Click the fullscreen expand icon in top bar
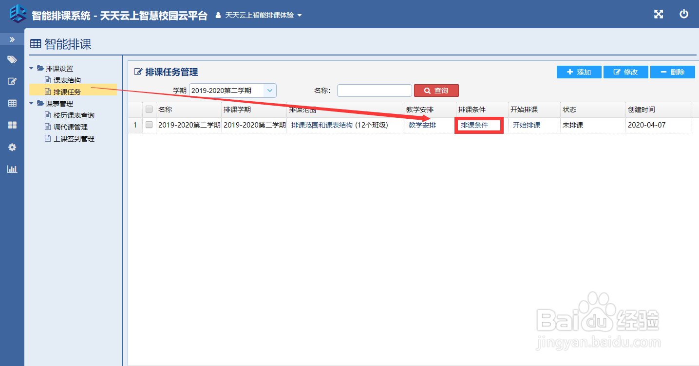Viewport: 699px width, 366px height. (658, 14)
